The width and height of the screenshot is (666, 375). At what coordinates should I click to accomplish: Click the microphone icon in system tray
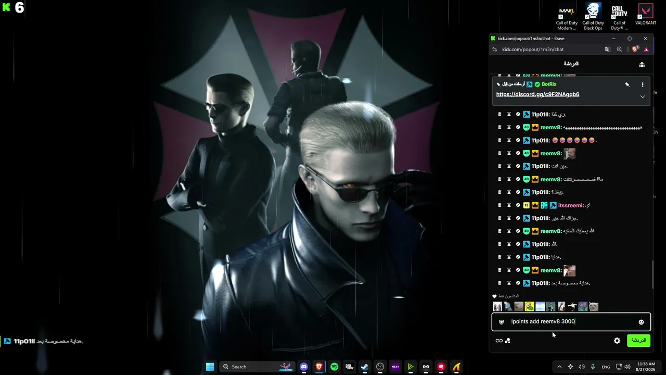[593, 367]
